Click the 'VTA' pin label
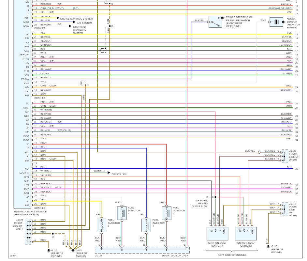Screen dimensions: 307x261 click(27, 75)
